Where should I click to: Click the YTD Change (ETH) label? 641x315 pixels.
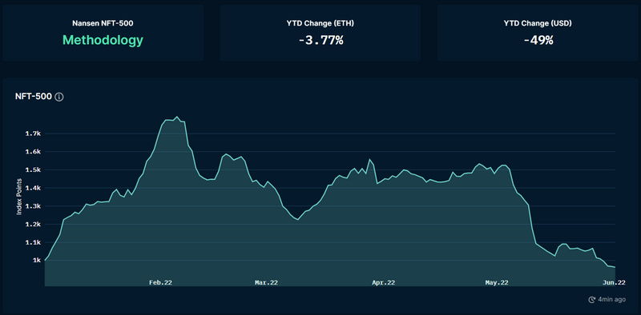320,23
